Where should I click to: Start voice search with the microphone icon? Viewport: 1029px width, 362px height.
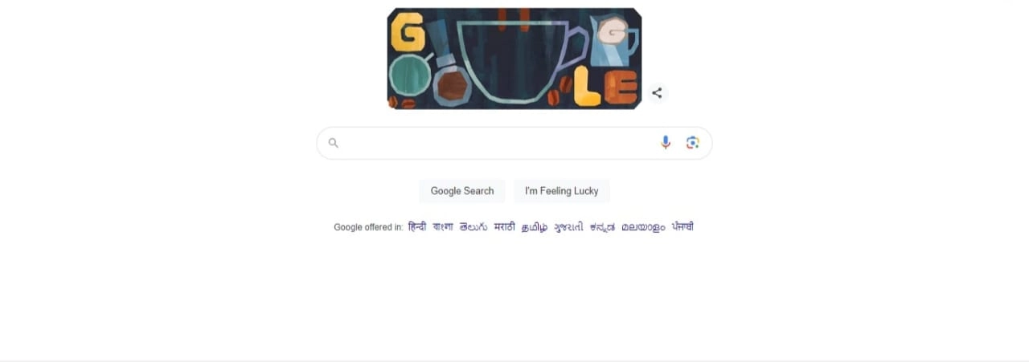coord(666,143)
